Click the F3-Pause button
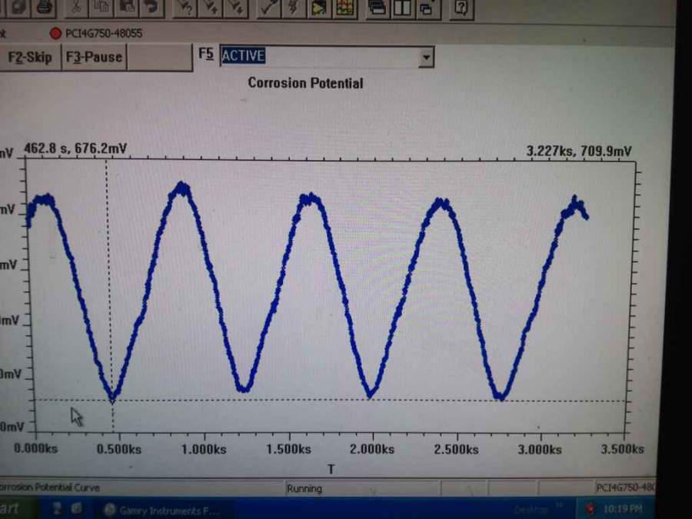This screenshot has width=692, height=519. 94,58
